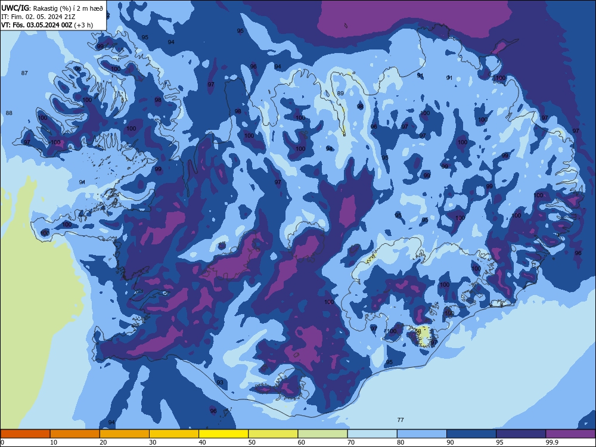This screenshot has height=447, width=596.
Task: Click the pale green 60–70 legend swatch
Action: (322, 434)
